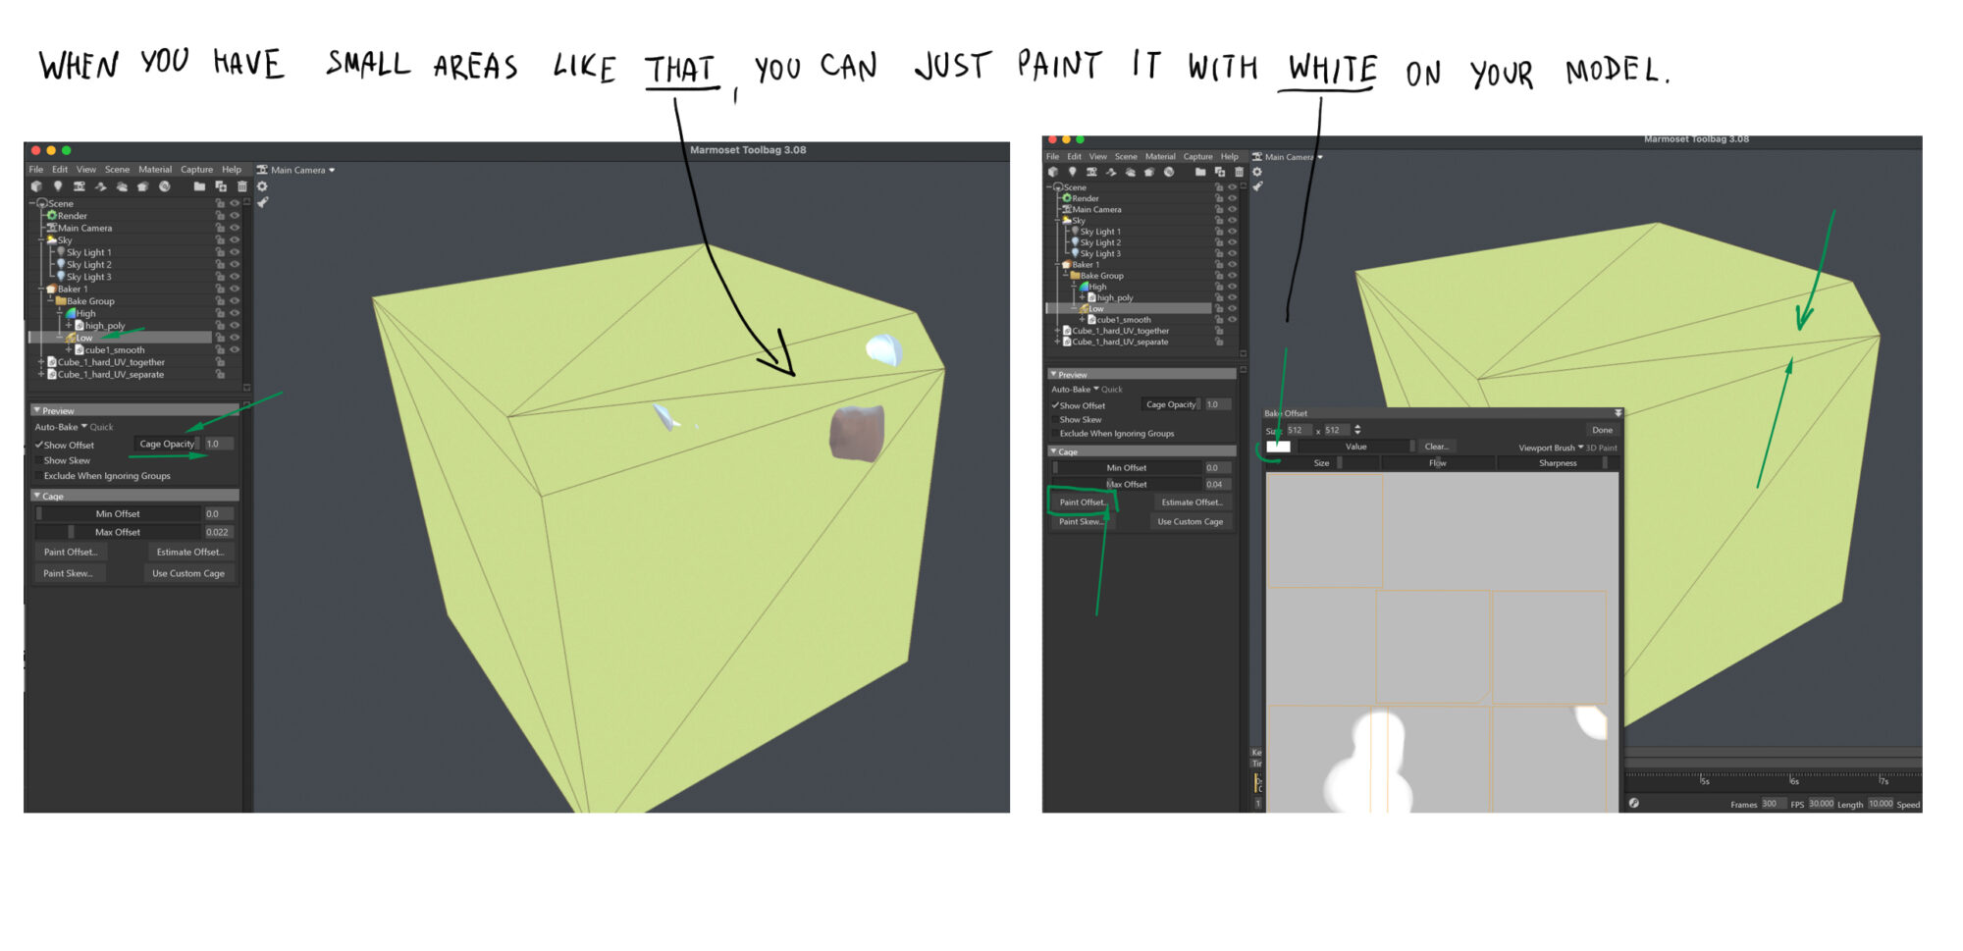
Task: Enable Exclude When Ignoring Groups, left window
Action: point(39,477)
